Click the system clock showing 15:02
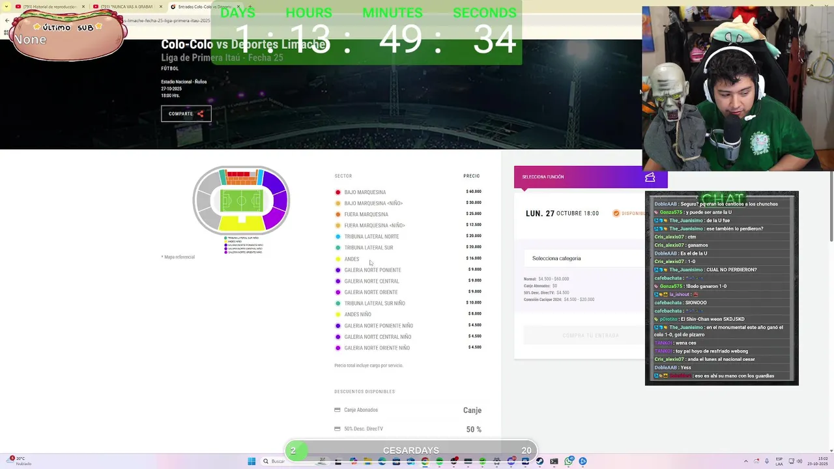The width and height of the screenshot is (834, 469). pyautogui.click(x=818, y=461)
